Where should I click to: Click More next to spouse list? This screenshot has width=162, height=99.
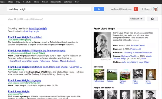144,58
